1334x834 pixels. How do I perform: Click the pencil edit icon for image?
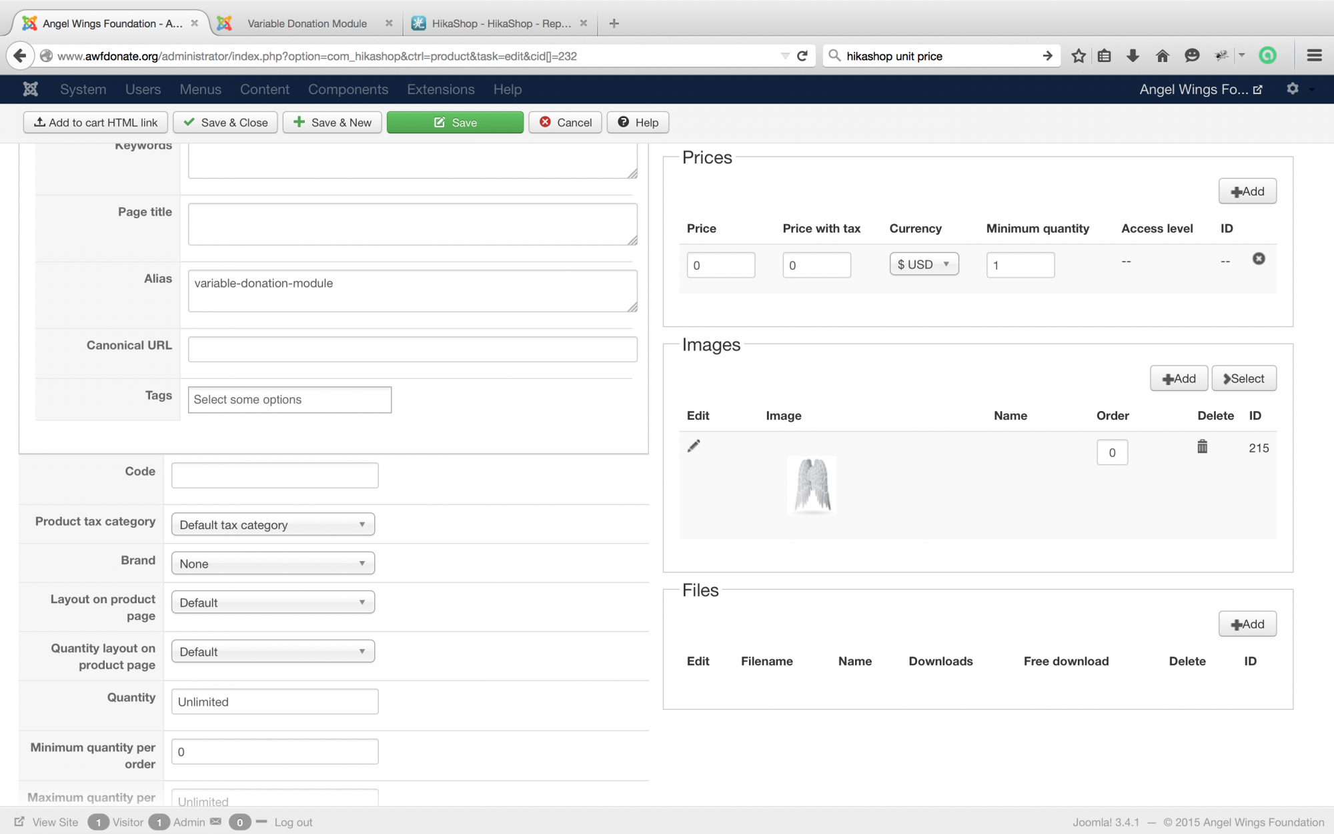pos(694,446)
